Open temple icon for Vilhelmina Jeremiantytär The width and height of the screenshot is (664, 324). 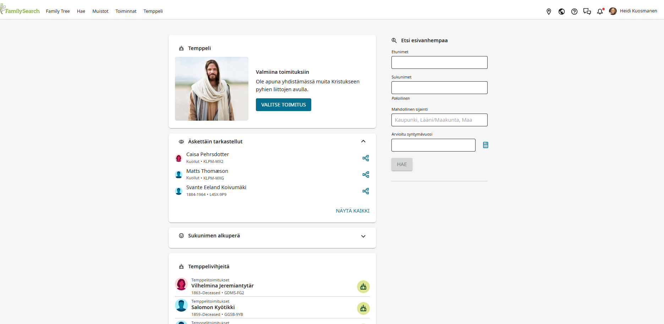click(363, 287)
